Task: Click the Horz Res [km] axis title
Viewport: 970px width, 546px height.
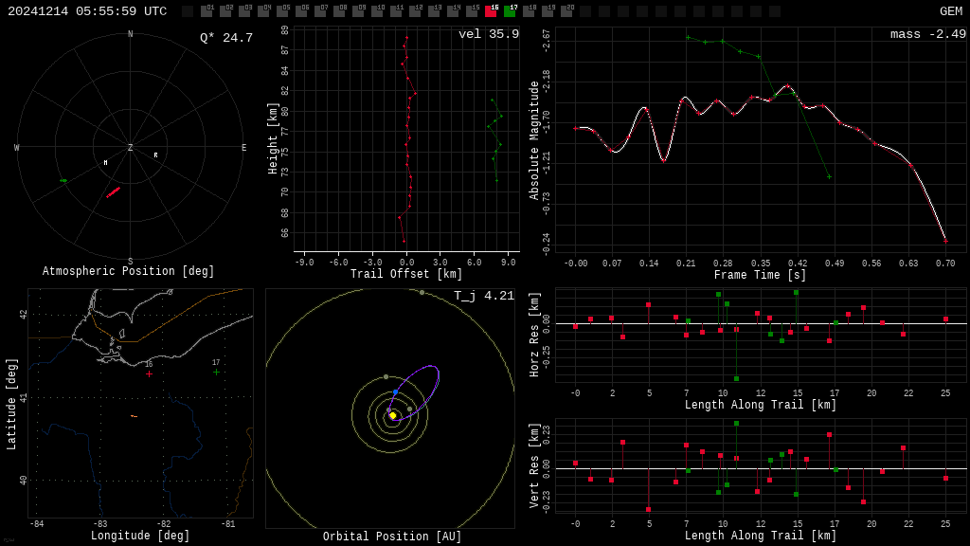Action: click(x=534, y=335)
